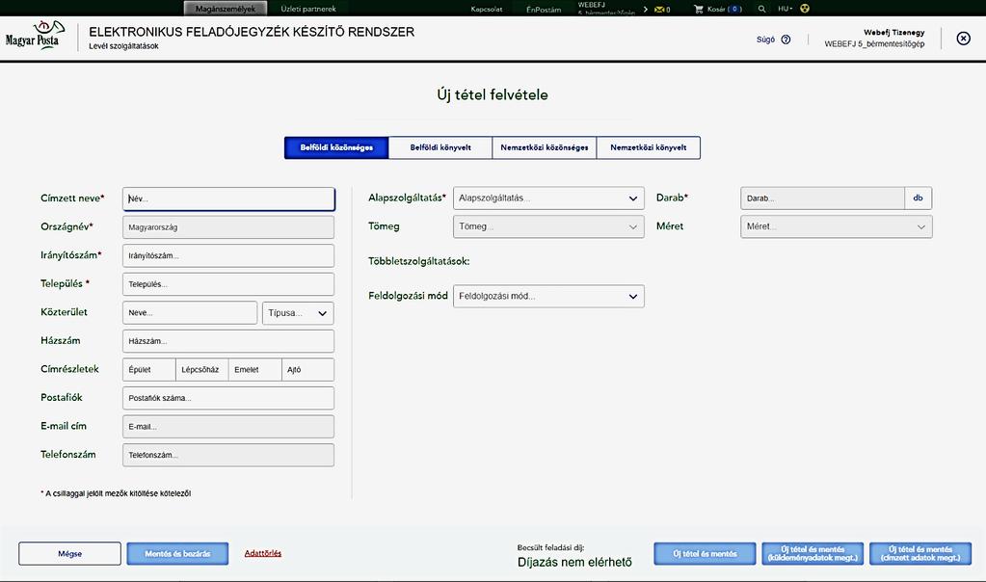The height and width of the screenshot is (582, 986).
Task: Switch to Üzleti partnerek tab
Action: pos(308,8)
